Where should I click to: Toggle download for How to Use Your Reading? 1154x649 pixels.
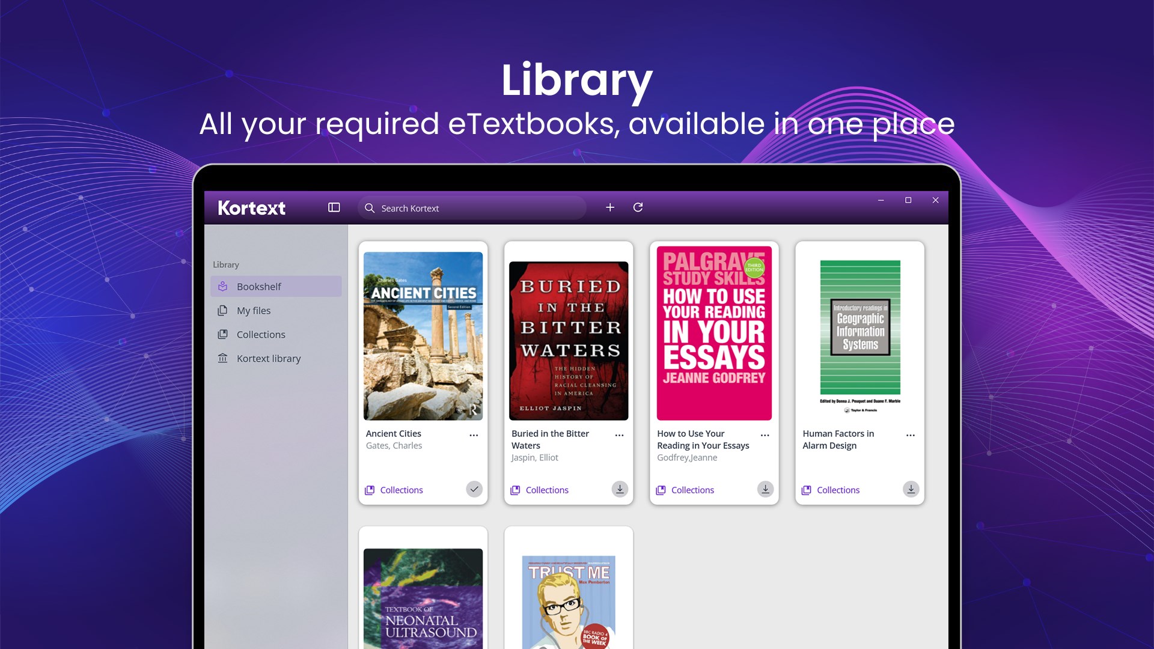tap(765, 489)
